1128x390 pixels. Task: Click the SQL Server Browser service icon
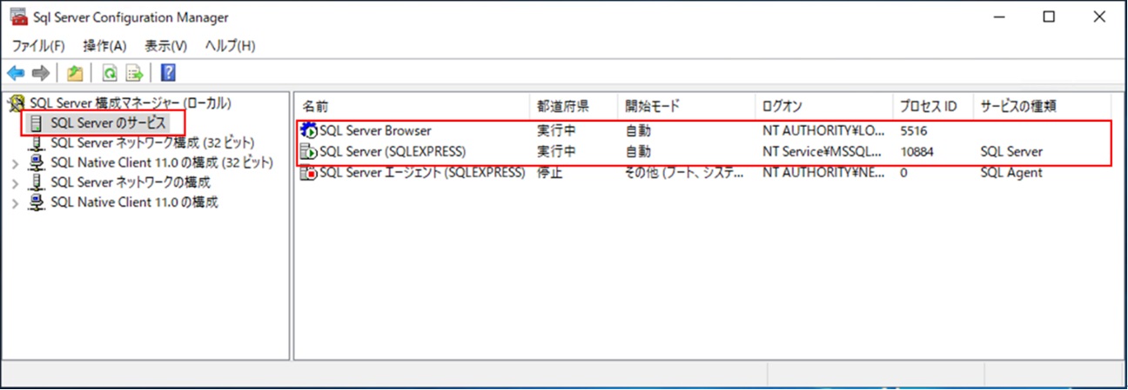tap(309, 131)
